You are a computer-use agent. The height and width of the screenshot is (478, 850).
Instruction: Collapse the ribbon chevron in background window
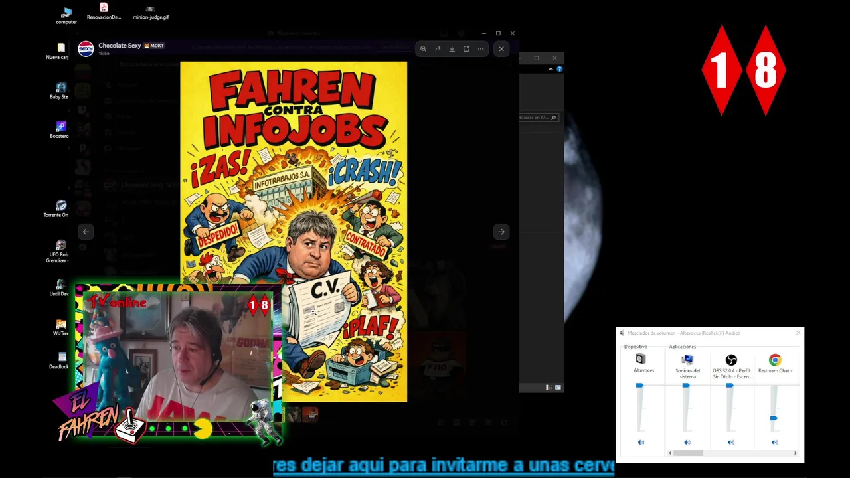551,69
